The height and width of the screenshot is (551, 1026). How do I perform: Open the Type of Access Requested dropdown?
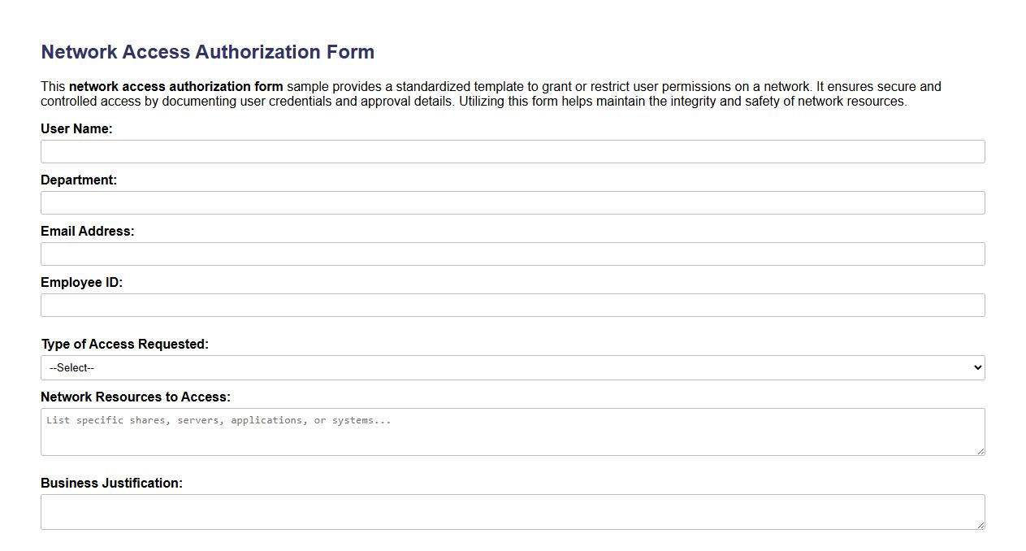click(512, 367)
